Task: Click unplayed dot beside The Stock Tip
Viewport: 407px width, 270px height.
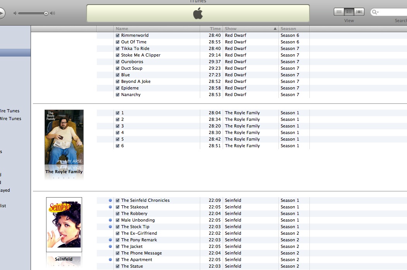Action: pos(110,227)
